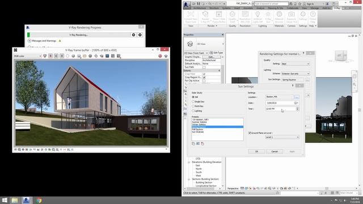Screen dimensions: 363x204
Task: Click the Revit application R button
Action: pyautogui.click(x=187, y=5)
